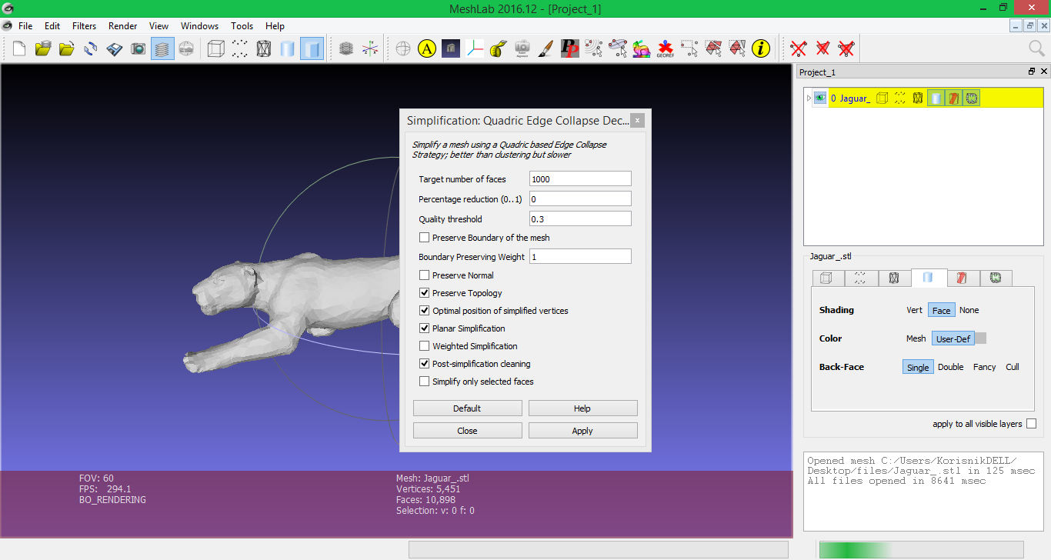Open the rainbow bunny quality mapper tool
This screenshot has height=560, width=1051.
[641, 49]
